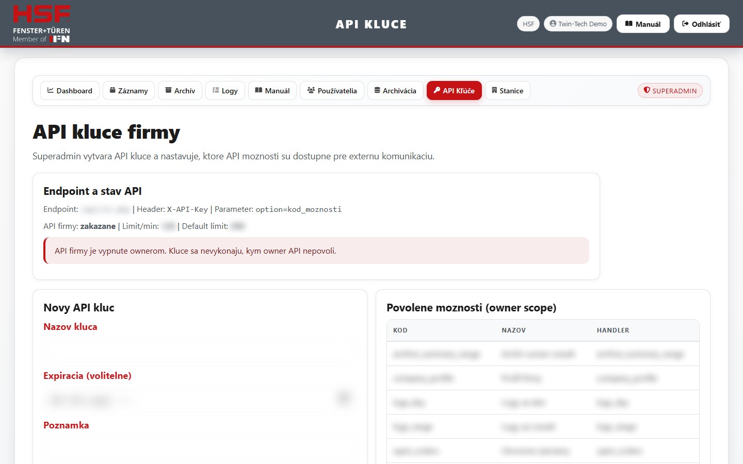This screenshot has width=743, height=464.
Task: Switch to the Archív tab
Action: click(x=180, y=90)
